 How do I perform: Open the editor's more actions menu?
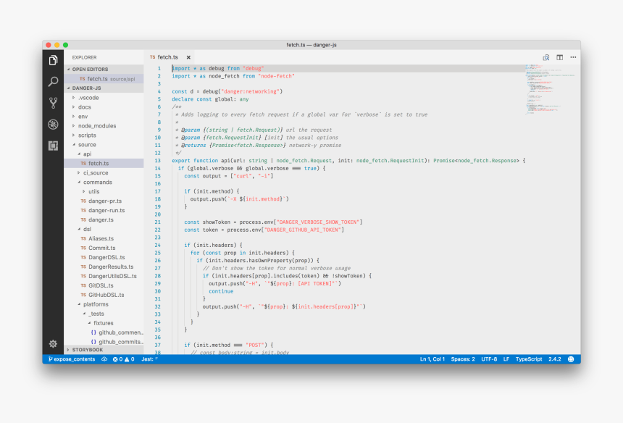[573, 56]
